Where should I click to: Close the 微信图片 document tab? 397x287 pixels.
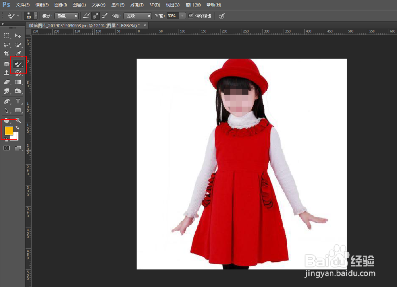pos(145,25)
